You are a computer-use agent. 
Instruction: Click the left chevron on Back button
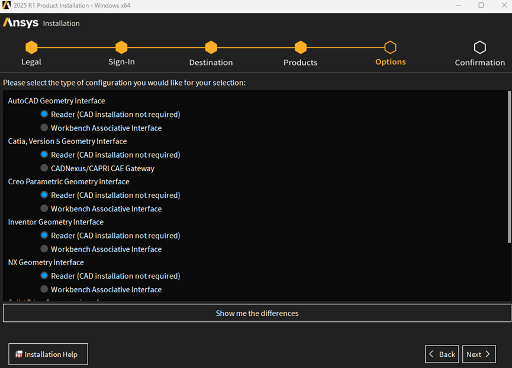[432, 354]
